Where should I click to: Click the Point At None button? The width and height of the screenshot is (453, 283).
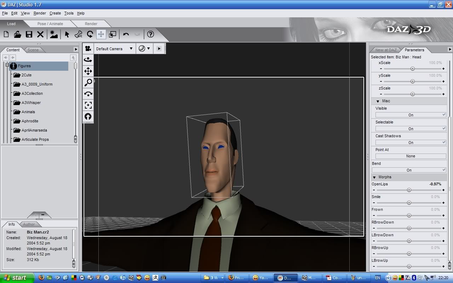pos(411,156)
